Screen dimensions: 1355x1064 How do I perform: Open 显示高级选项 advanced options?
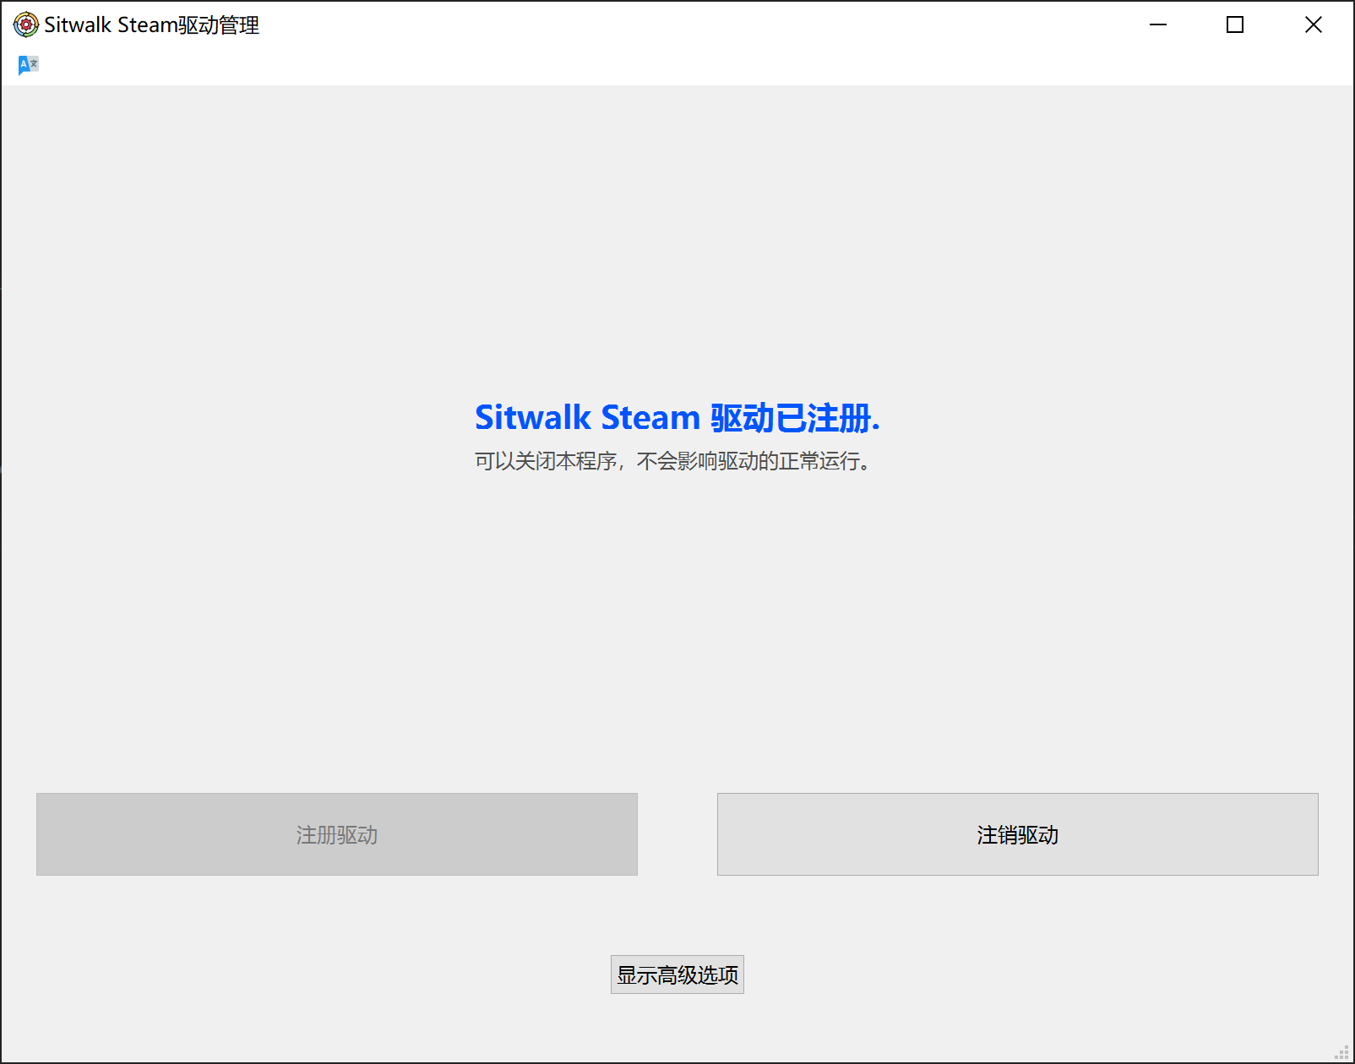(677, 974)
